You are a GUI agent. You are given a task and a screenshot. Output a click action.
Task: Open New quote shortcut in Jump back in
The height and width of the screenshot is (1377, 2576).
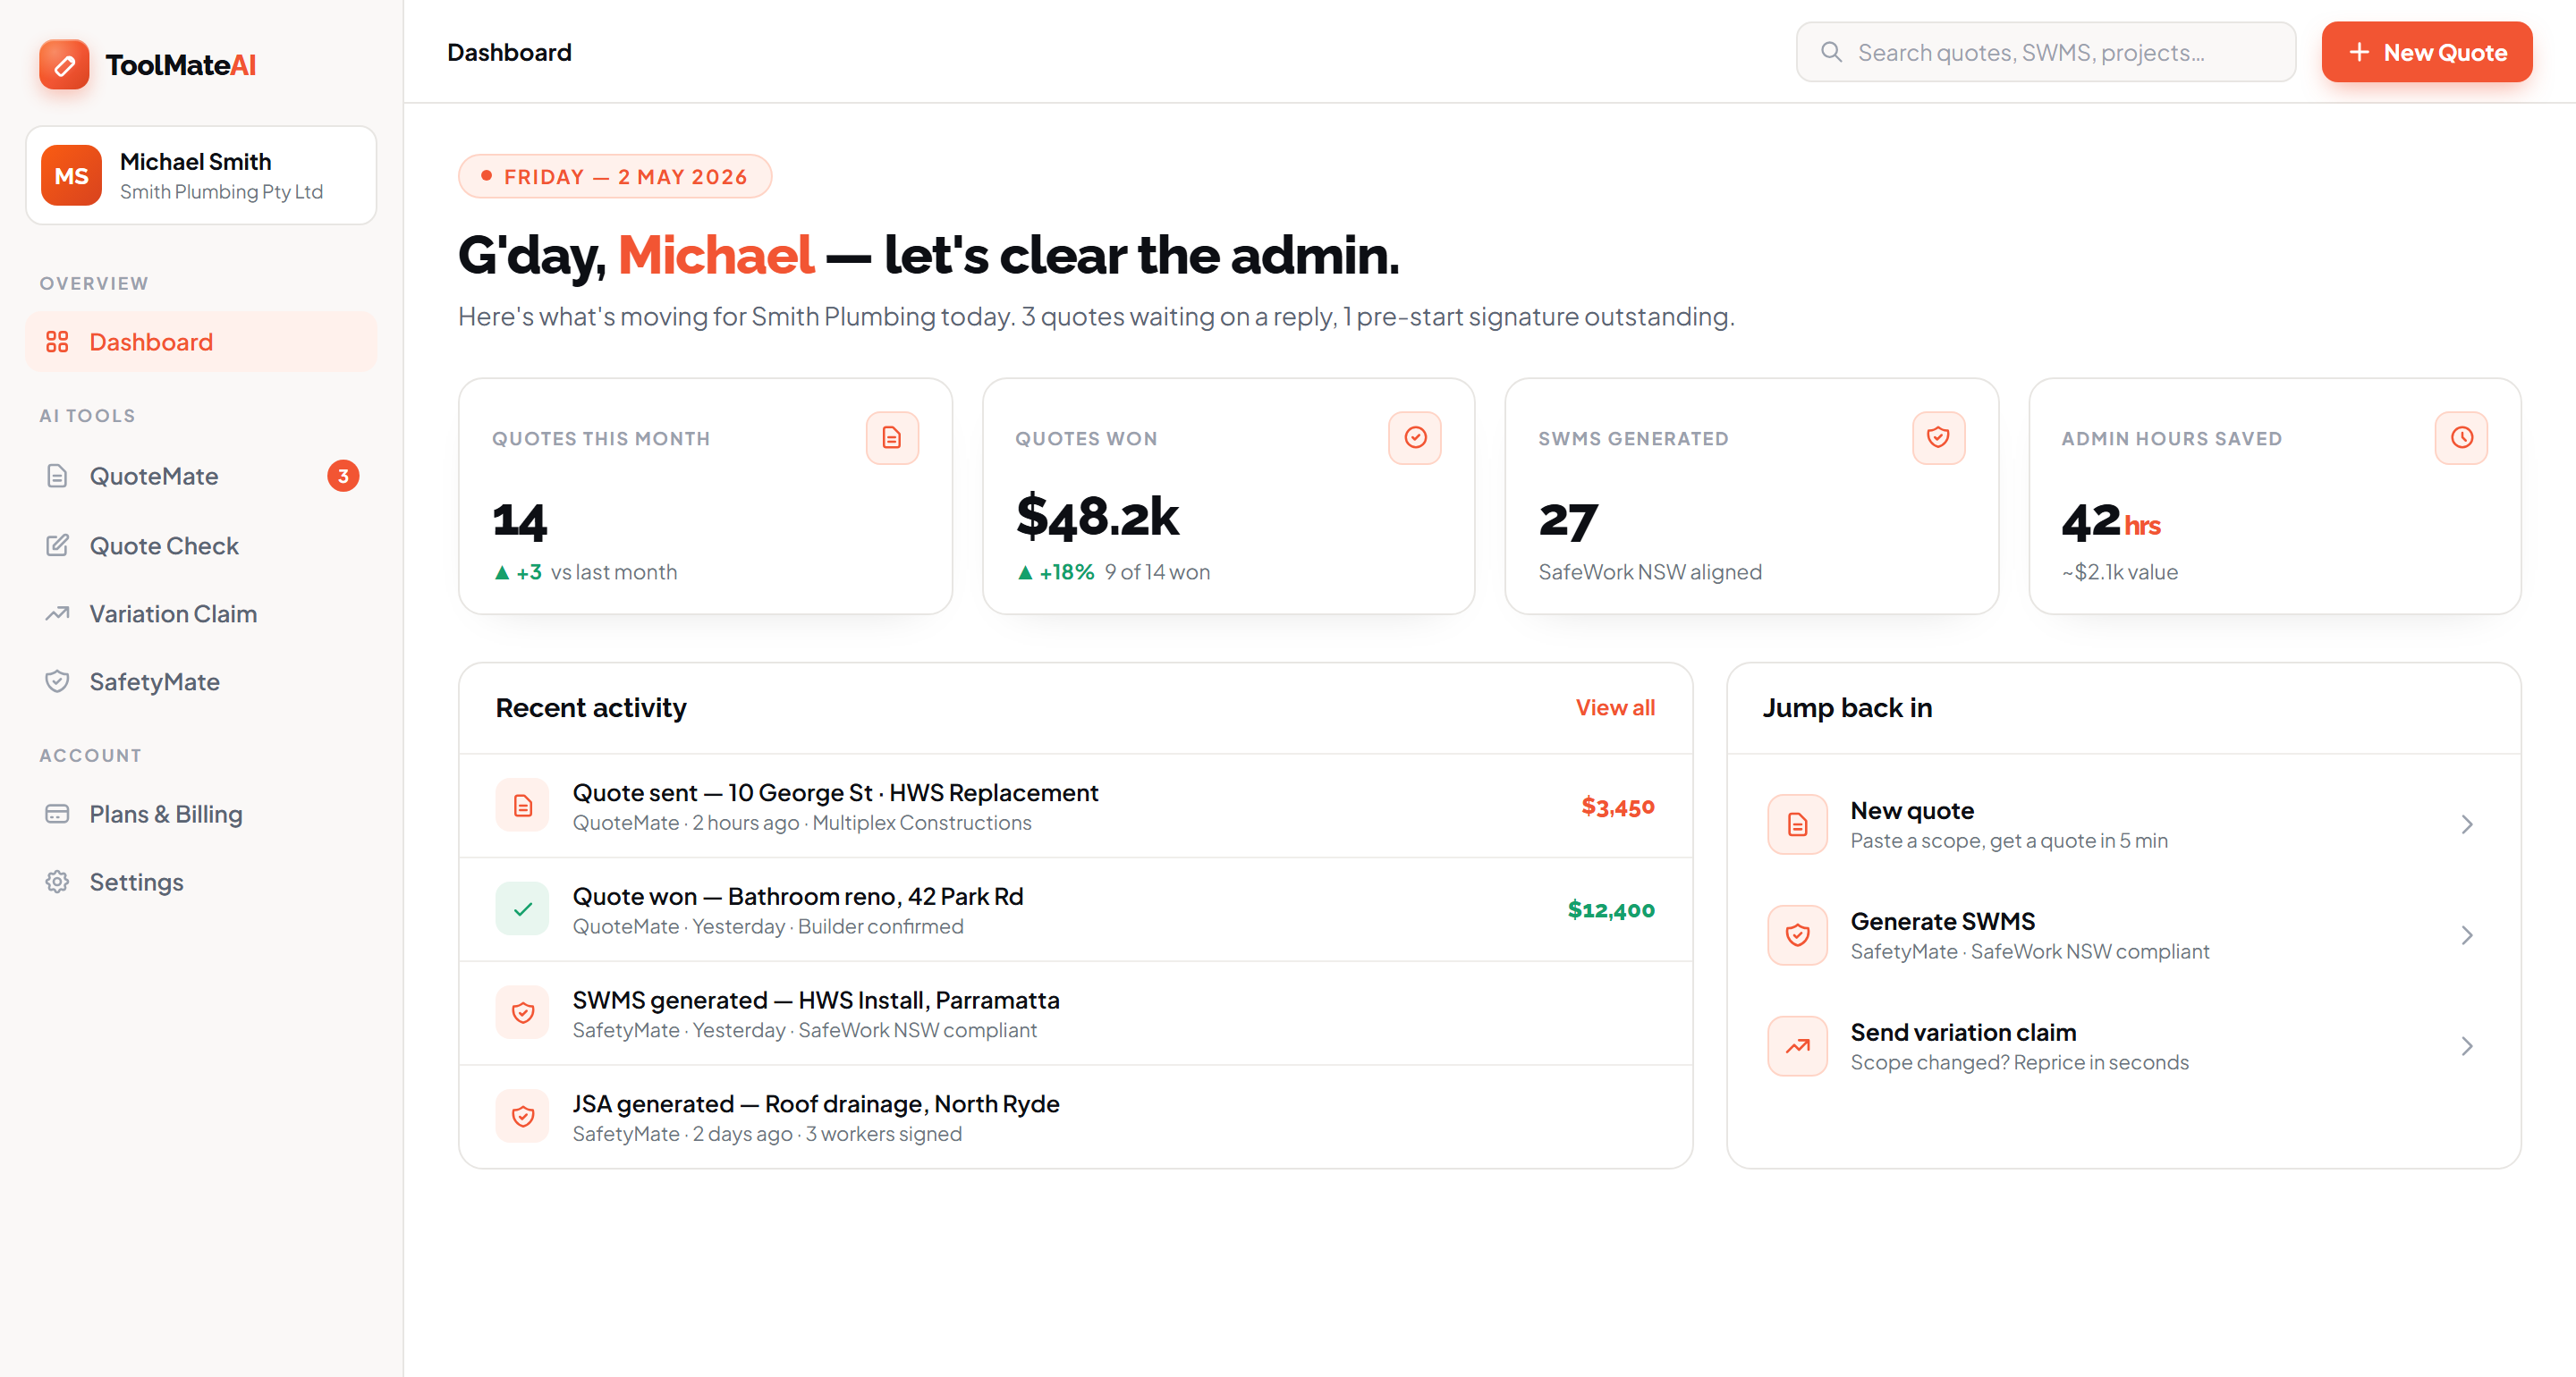(2123, 825)
